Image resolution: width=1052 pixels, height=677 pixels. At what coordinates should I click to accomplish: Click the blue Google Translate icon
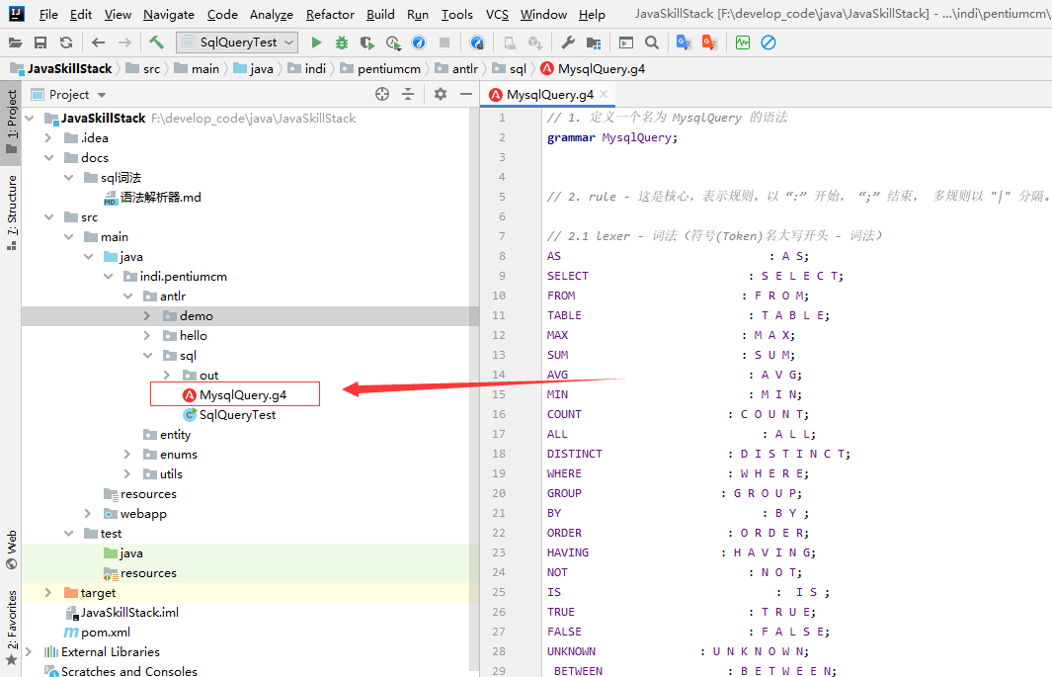684,42
